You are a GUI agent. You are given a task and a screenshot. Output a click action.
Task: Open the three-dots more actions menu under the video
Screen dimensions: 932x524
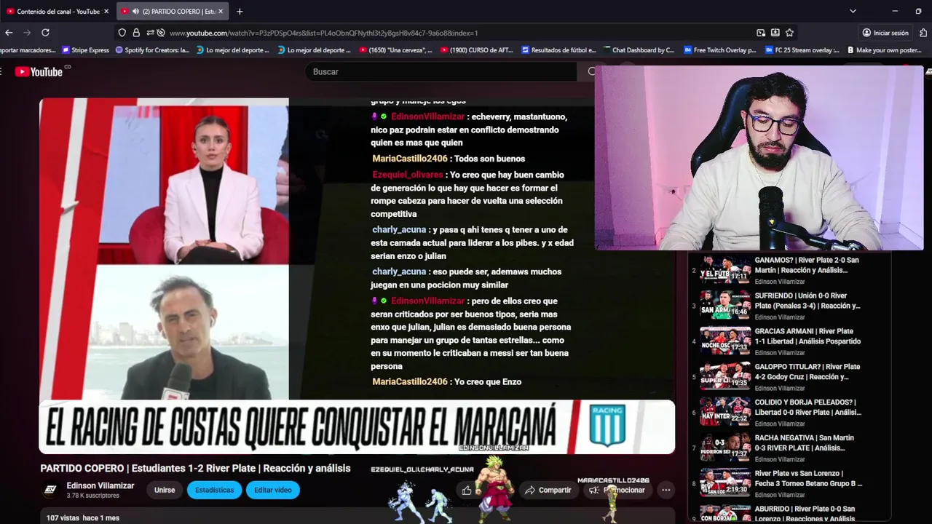666,491
